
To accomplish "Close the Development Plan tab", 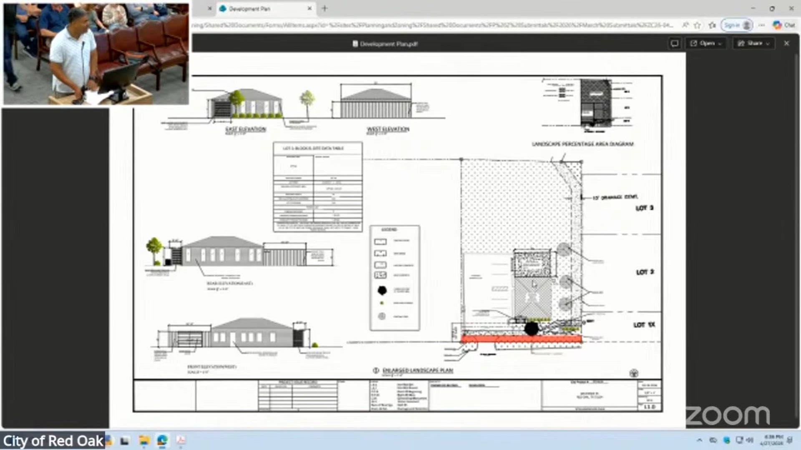I will pyautogui.click(x=310, y=8).
